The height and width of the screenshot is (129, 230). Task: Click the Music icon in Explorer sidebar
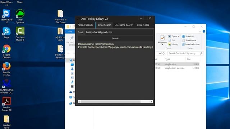72,82
